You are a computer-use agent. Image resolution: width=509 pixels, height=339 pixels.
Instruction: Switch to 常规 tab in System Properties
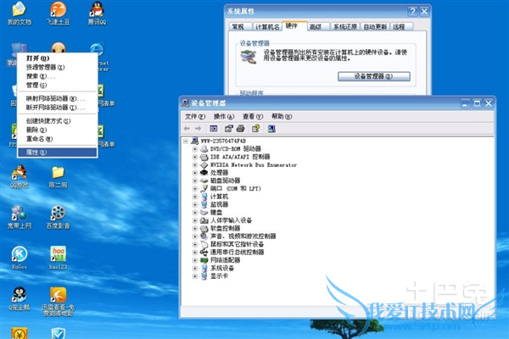(x=241, y=27)
